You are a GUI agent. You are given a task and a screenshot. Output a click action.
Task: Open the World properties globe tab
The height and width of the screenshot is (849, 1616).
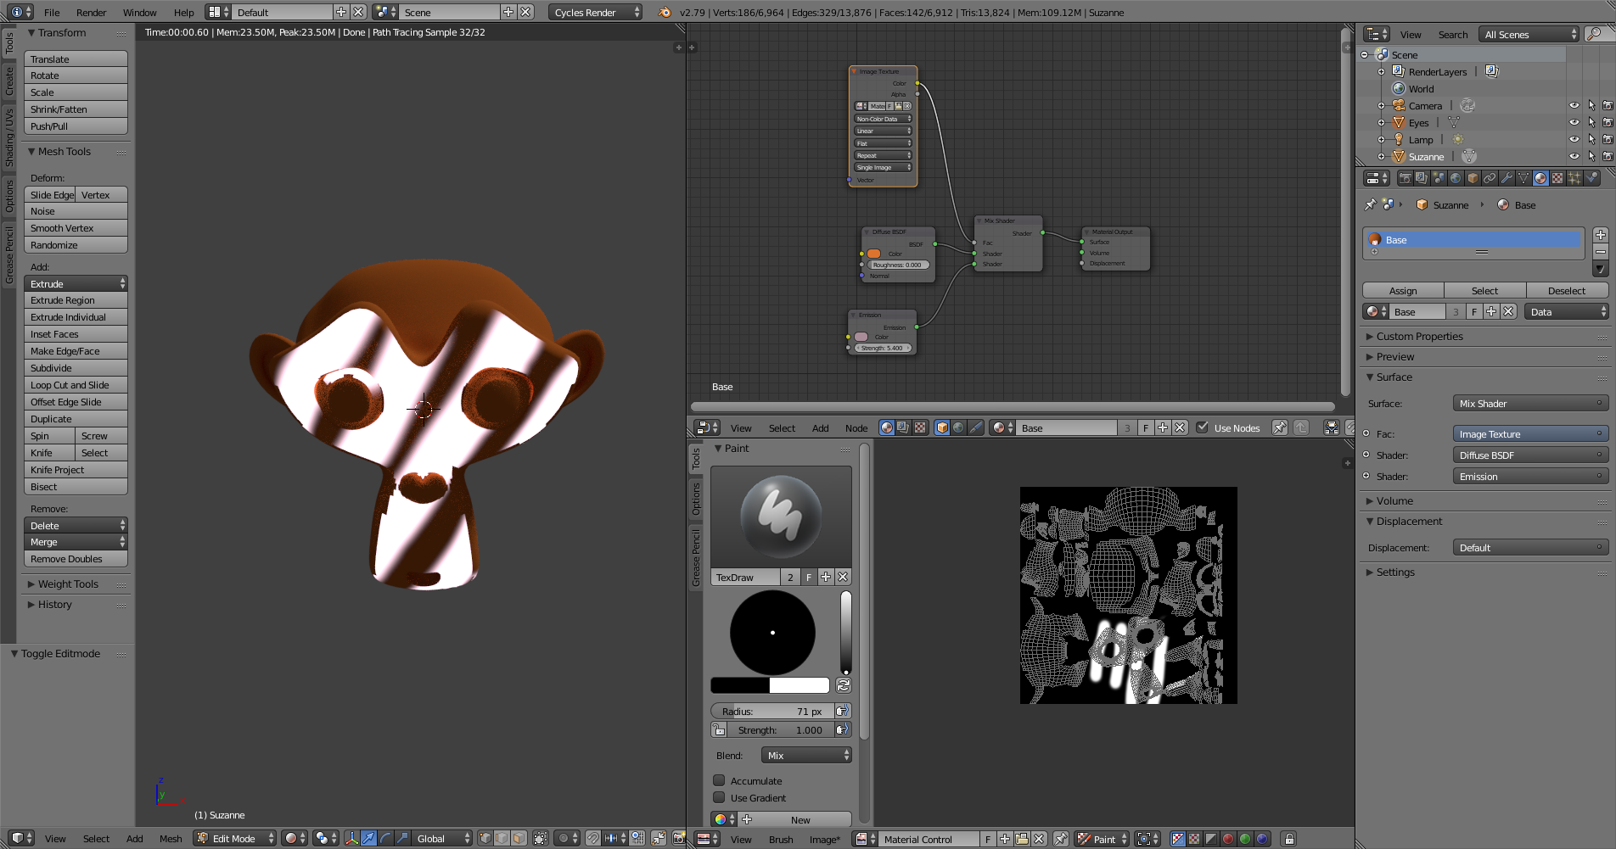pyautogui.click(x=1456, y=178)
